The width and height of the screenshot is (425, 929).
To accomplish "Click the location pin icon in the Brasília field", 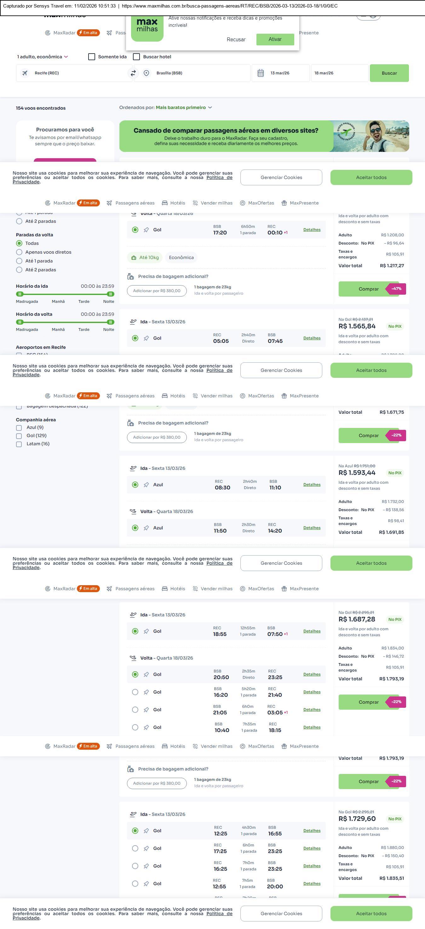I will 146,73.
